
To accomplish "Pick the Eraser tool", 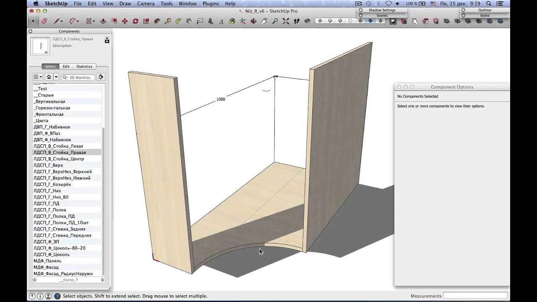I will (44, 21).
